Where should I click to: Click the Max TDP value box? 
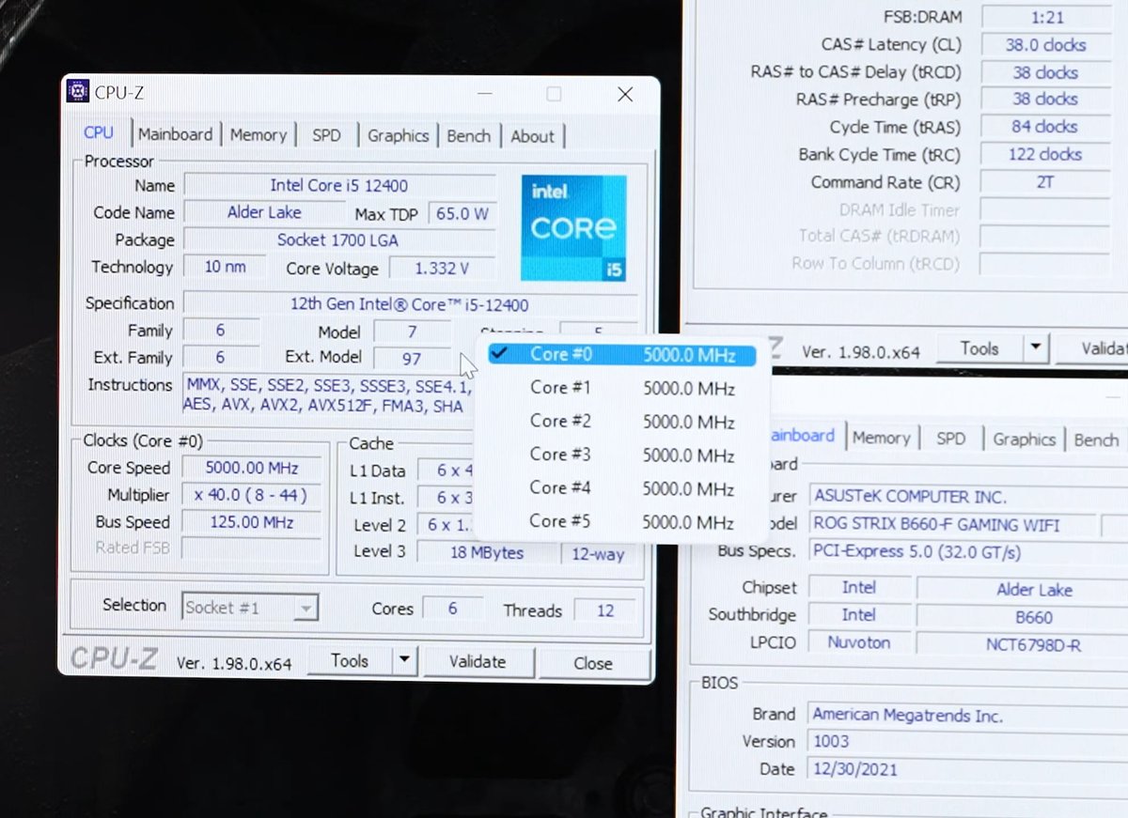[x=462, y=212]
